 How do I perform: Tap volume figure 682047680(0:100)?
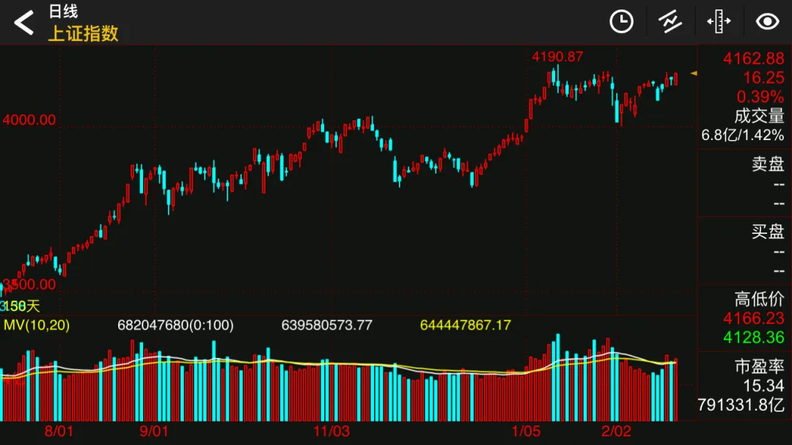(175, 326)
